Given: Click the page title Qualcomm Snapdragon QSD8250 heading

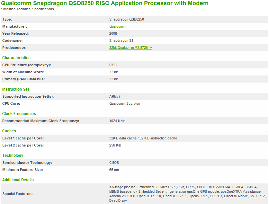Looking at the screenshot, I should pos(105,3).
